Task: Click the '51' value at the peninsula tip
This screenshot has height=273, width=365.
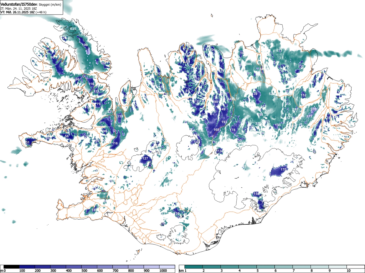Action: click(28, 142)
